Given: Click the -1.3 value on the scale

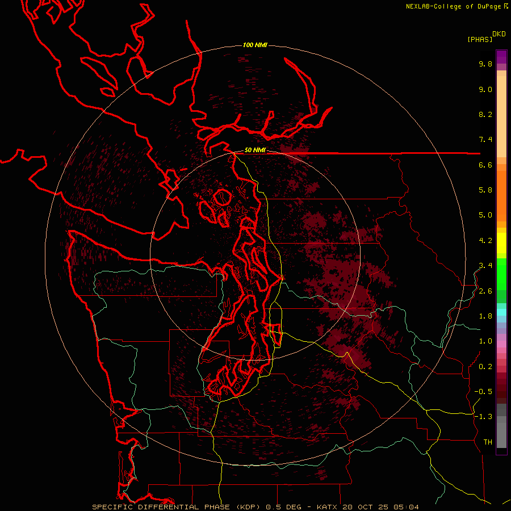Looking at the screenshot, I should [x=483, y=417].
